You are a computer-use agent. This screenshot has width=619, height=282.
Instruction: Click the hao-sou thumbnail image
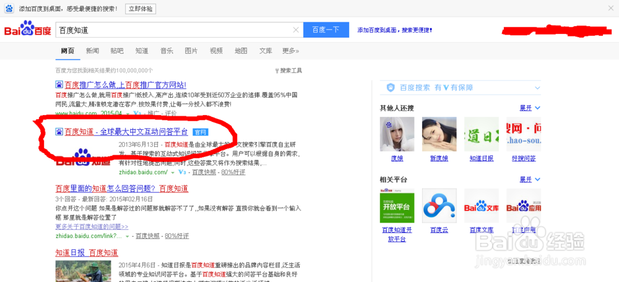pyautogui.click(x=524, y=134)
